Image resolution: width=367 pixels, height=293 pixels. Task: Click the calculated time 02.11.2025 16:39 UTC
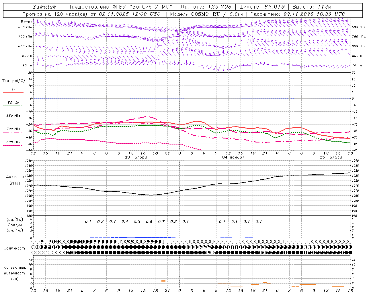pyautogui.click(x=314, y=14)
